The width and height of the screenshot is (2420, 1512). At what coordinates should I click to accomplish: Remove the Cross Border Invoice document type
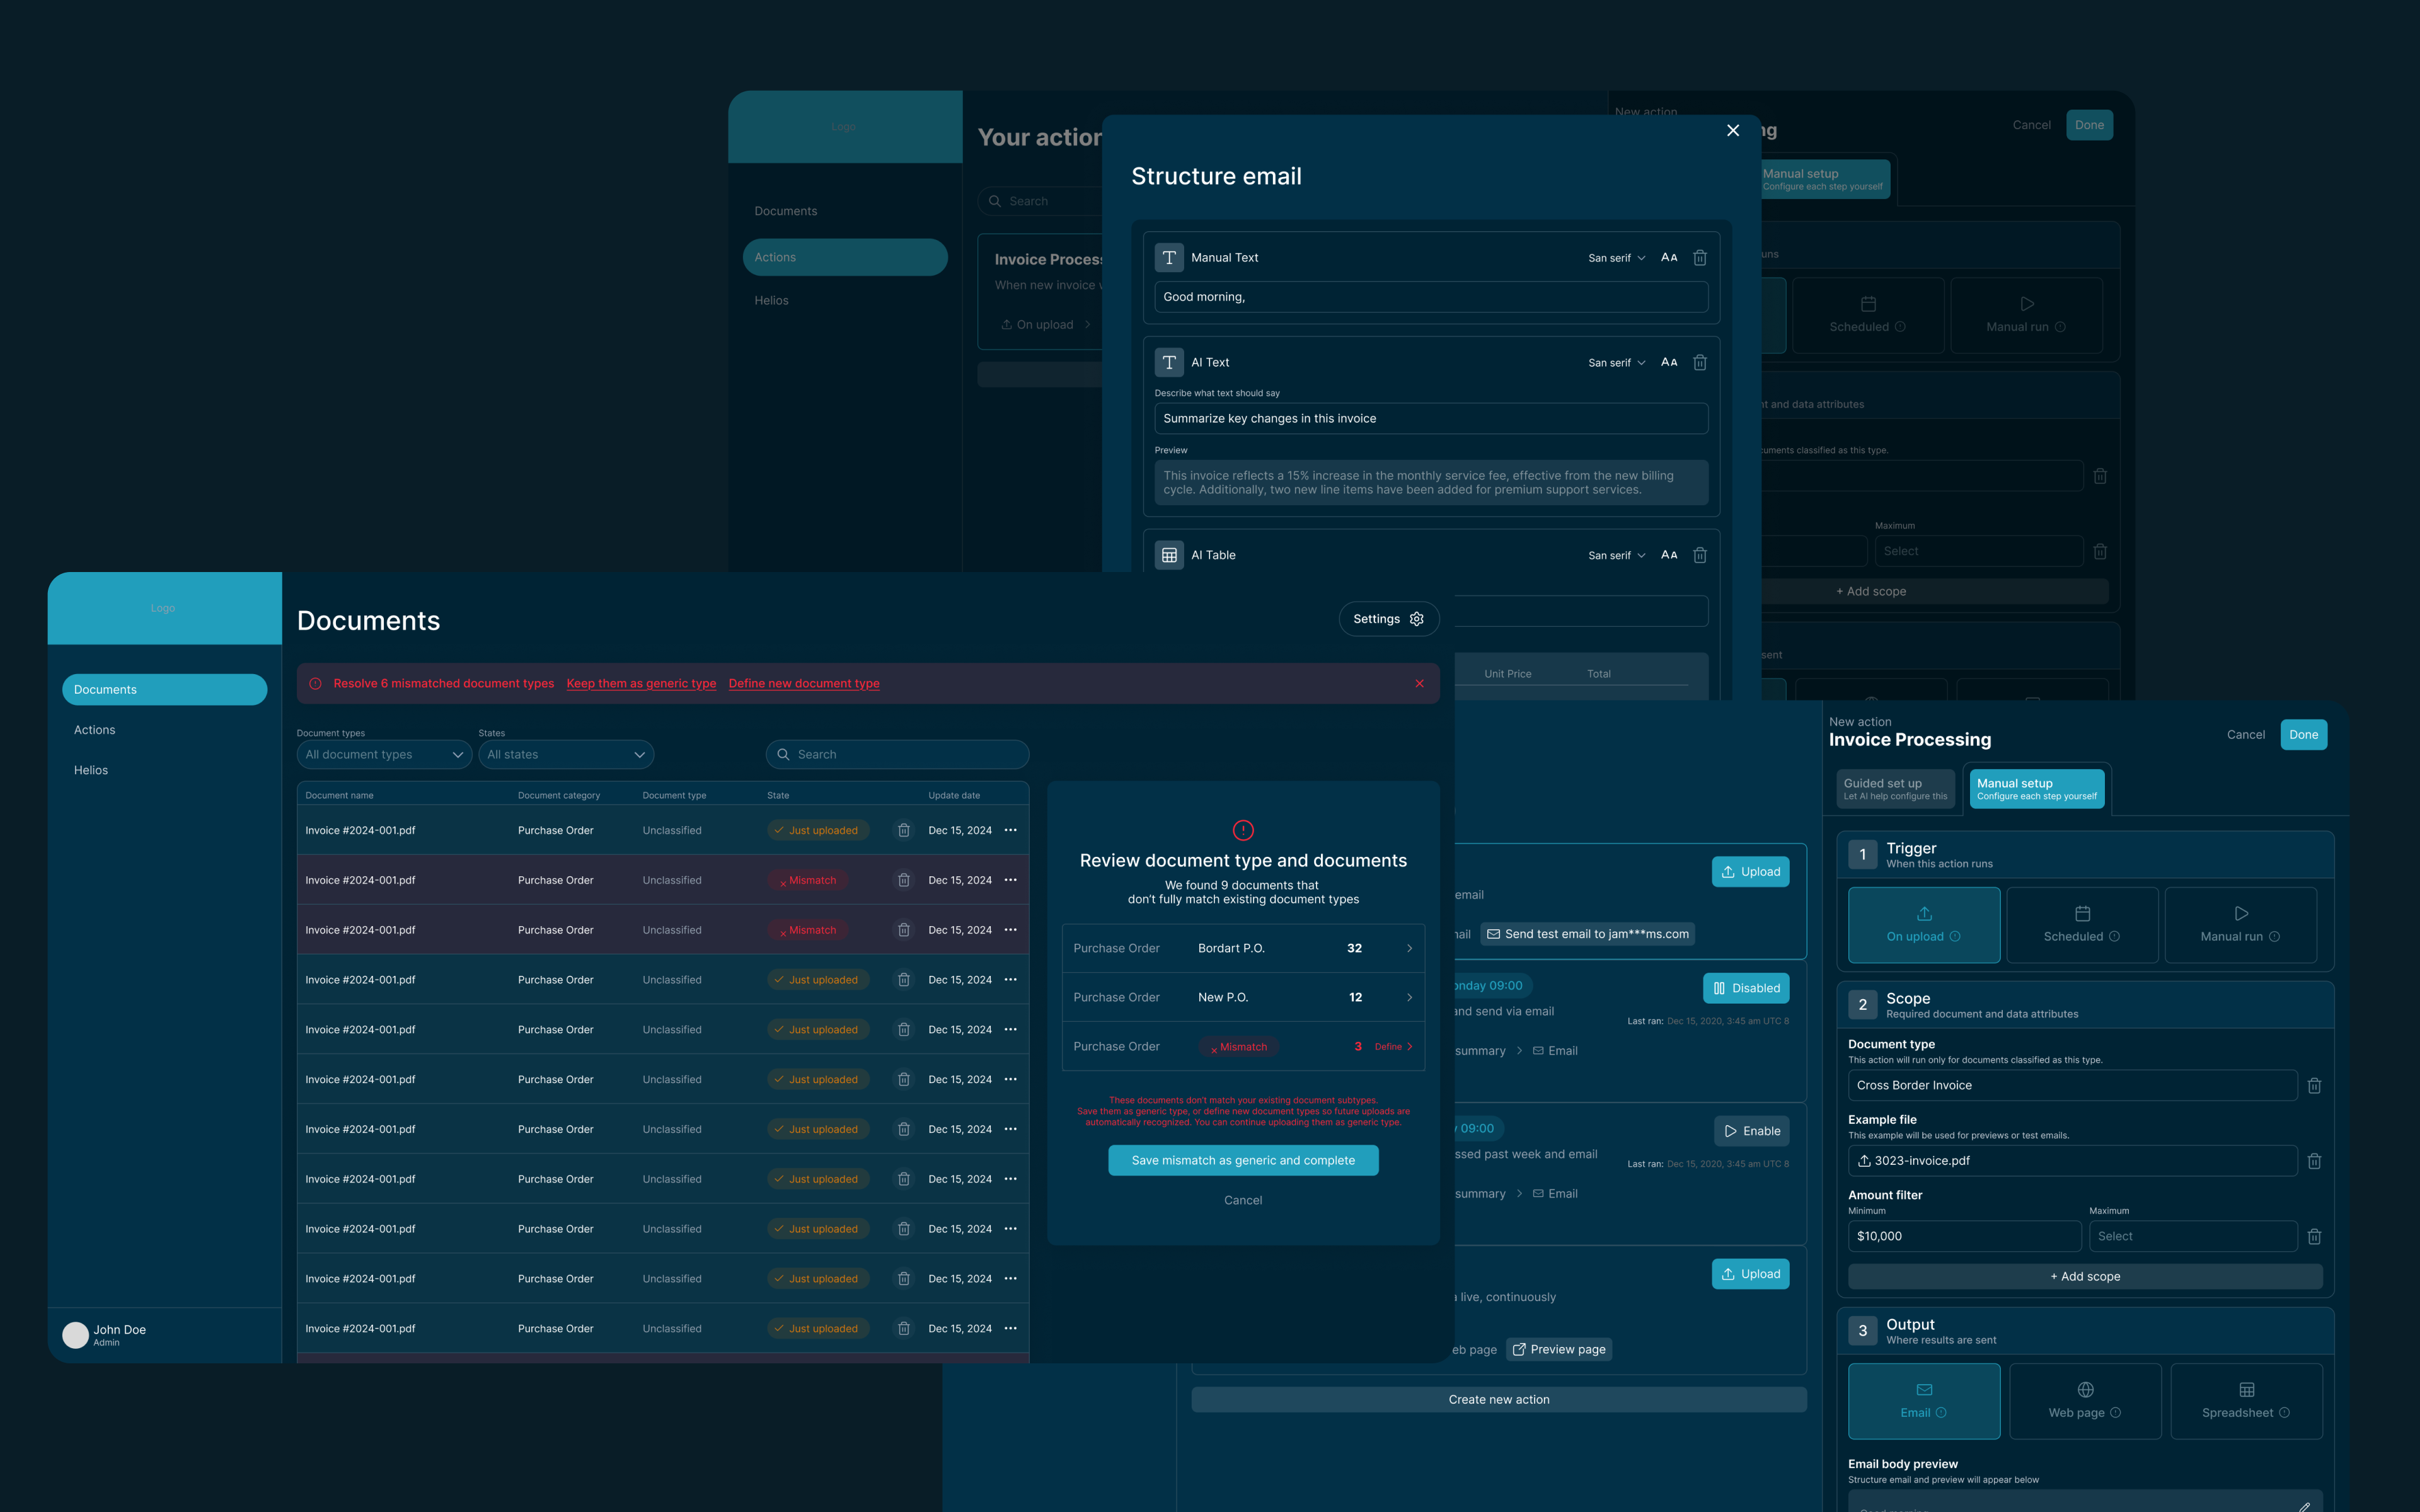(2314, 1086)
